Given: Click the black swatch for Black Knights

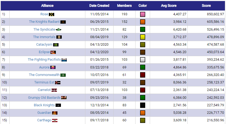Looking at the screenshot, I should click(x=143, y=105).
